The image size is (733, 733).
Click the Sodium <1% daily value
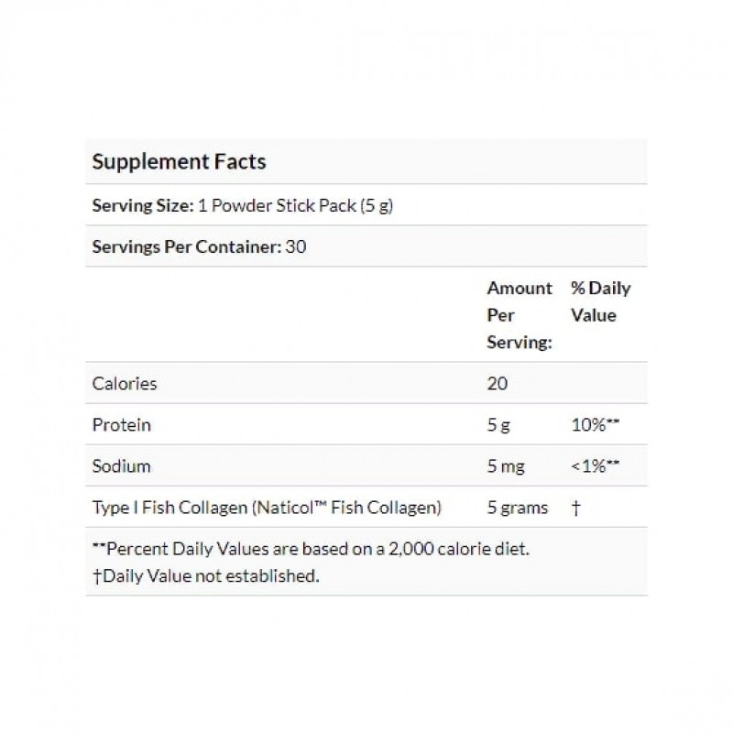pyautogui.click(x=595, y=466)
